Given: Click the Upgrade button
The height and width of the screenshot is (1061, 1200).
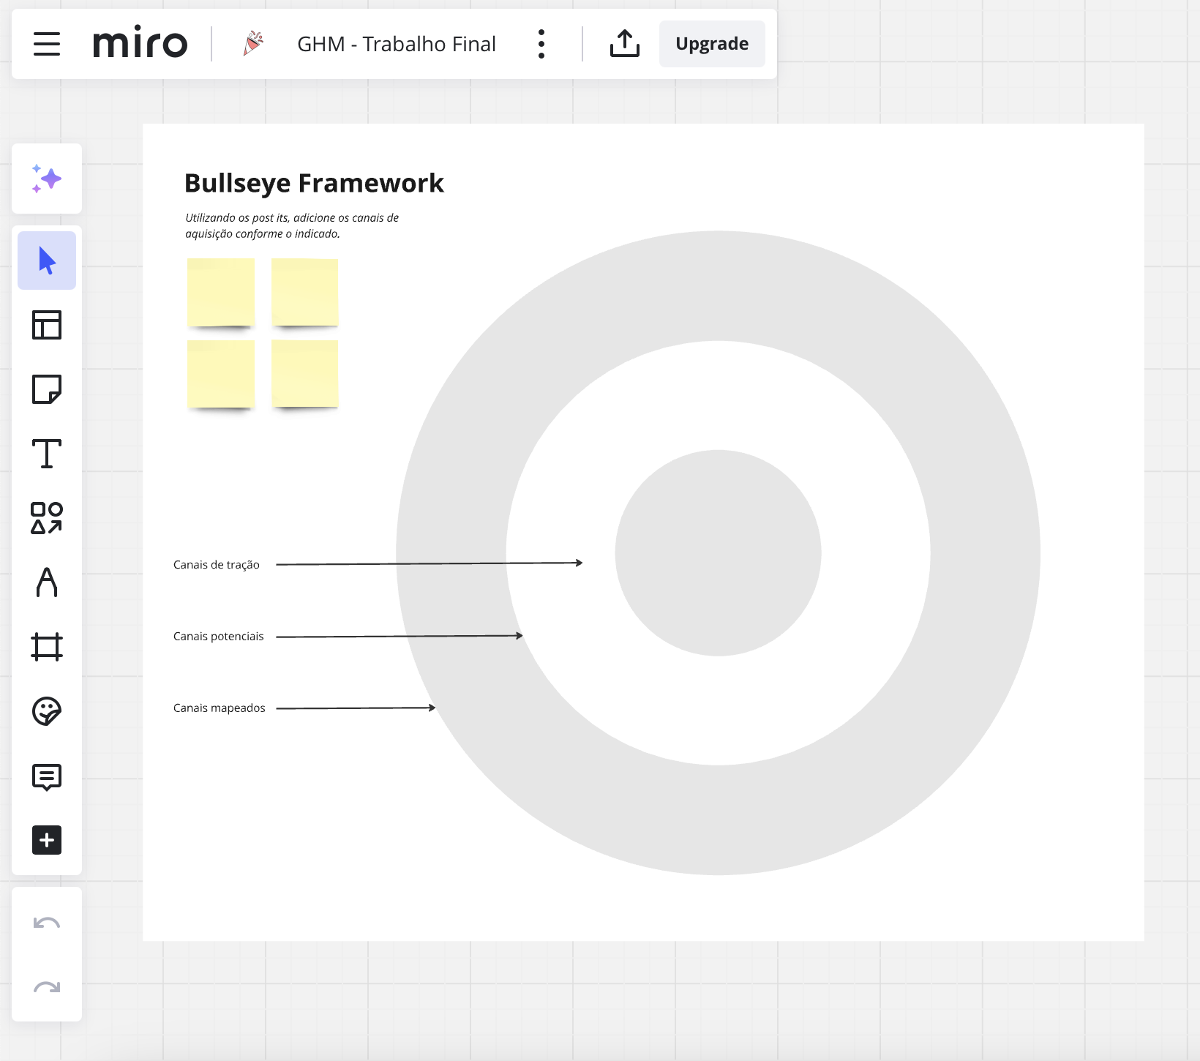Looking at the screenshot, I should pyautogui.click(x=711, y=43).
